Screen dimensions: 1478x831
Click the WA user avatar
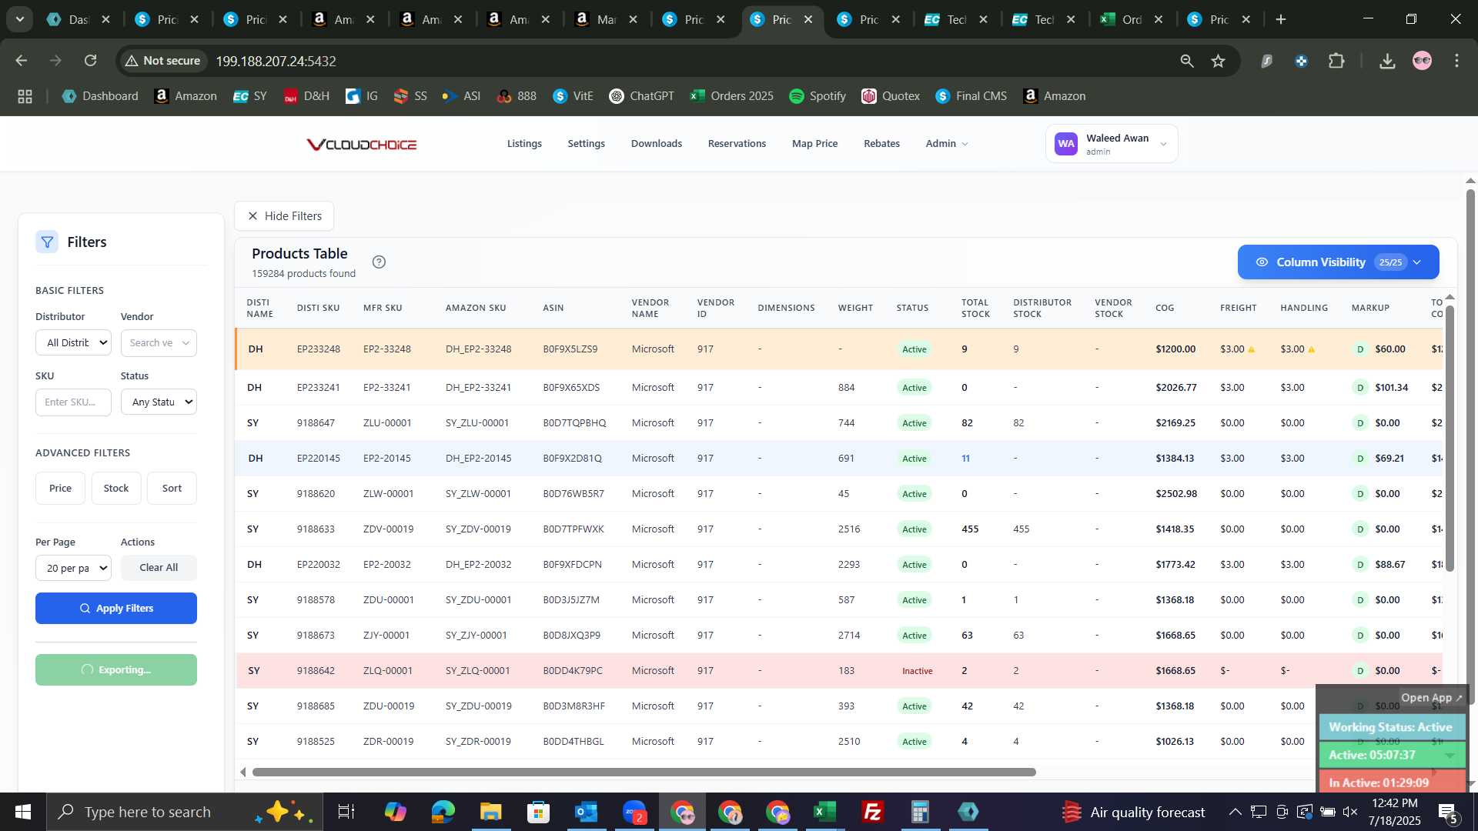(1066, 144)
